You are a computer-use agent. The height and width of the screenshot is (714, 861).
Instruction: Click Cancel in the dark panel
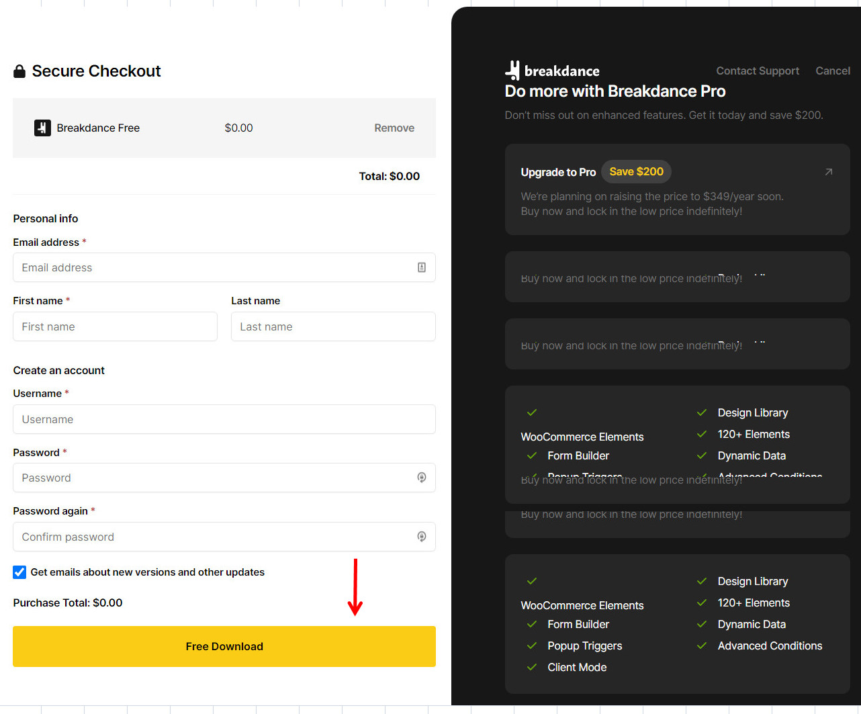point(833,71)
